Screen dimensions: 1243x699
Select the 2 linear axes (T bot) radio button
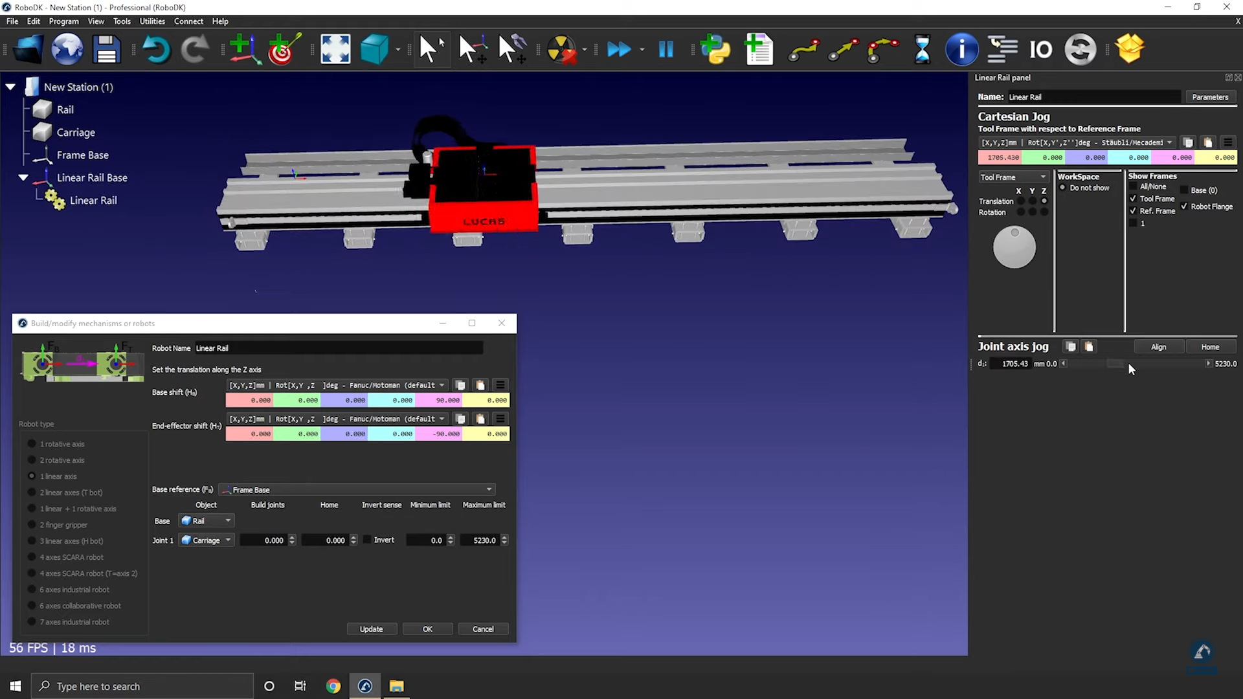point(32,493)
